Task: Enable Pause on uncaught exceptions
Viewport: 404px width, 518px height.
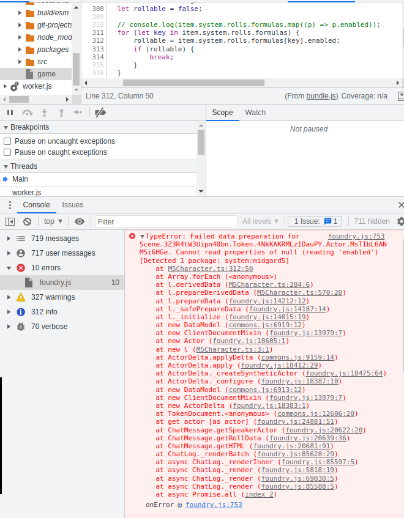Action: coord(8,141)
